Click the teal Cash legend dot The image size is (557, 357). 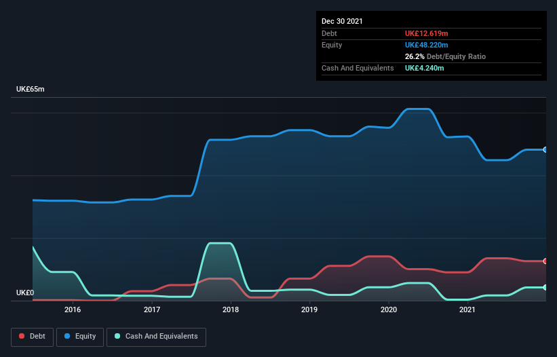(x=117, y=336)
